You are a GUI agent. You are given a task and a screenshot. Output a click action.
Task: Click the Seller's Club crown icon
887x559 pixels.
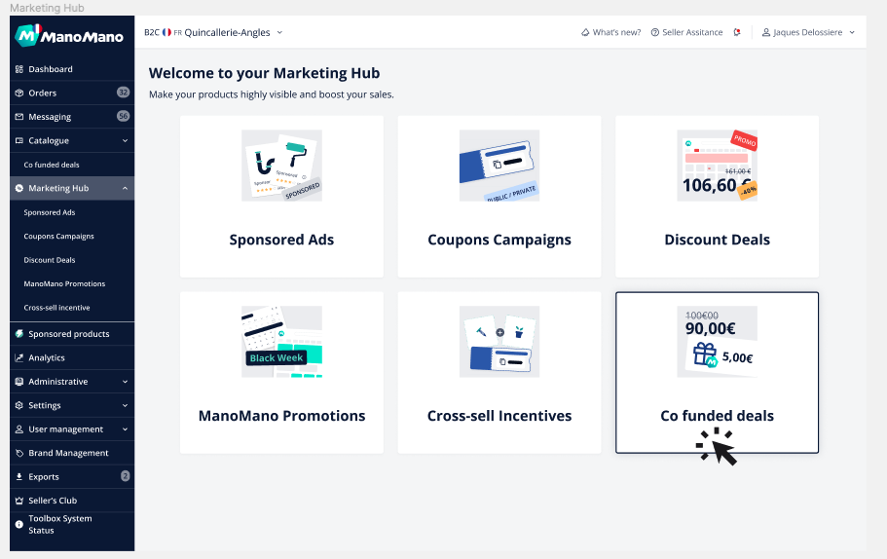(19, 501)
